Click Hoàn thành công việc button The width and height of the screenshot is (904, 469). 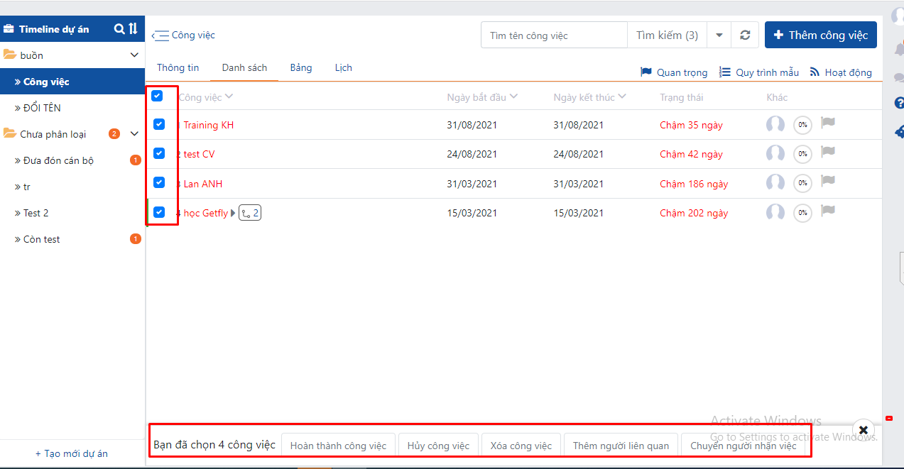click(x=338, y=446)
